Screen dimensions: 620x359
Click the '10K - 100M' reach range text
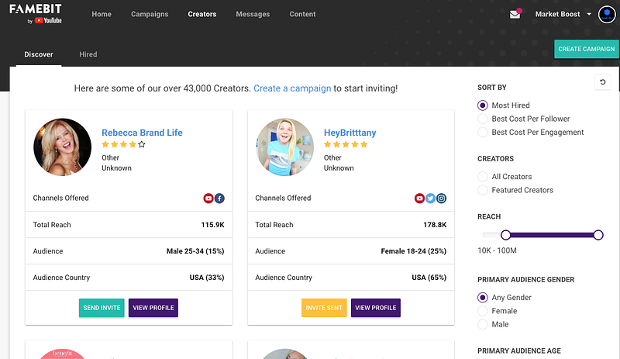click(x=497, y=250)
